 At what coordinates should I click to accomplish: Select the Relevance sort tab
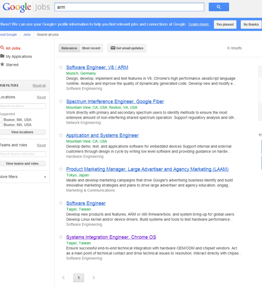coord(69,48)
